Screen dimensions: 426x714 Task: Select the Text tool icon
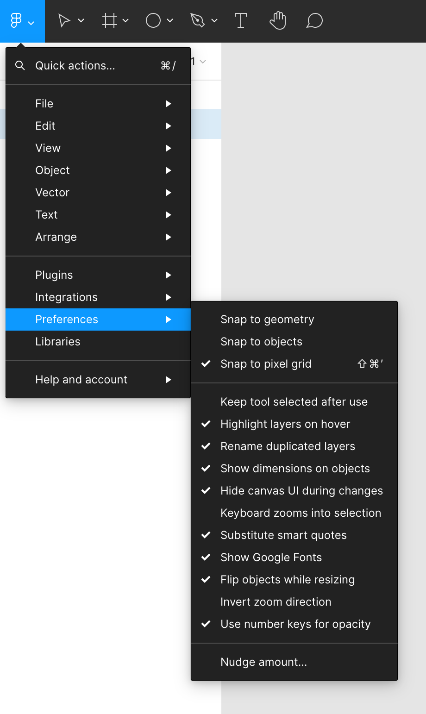tap(241, 21)
